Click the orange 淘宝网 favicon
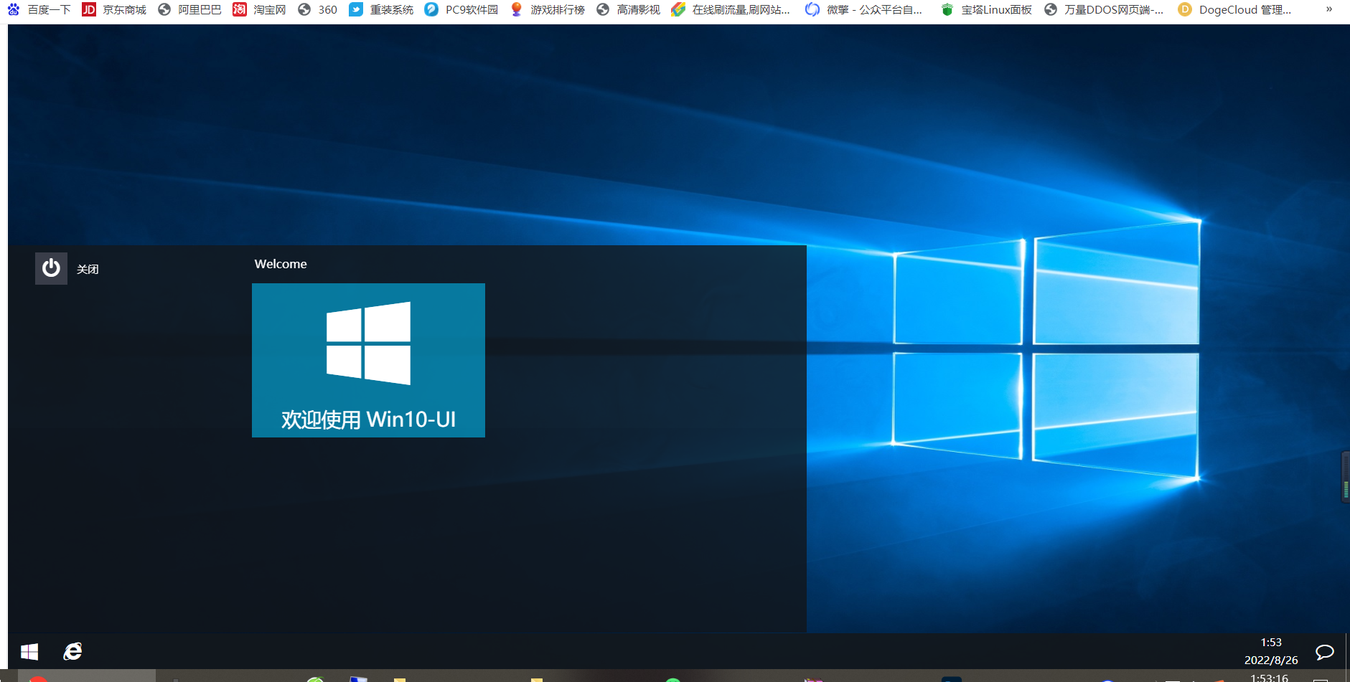1350x682 pixels. click(x=239, y=9)
